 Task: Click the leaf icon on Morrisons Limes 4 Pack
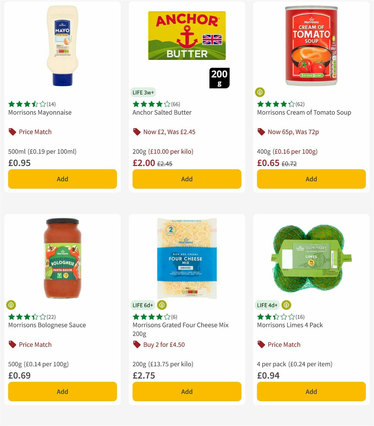286,305
